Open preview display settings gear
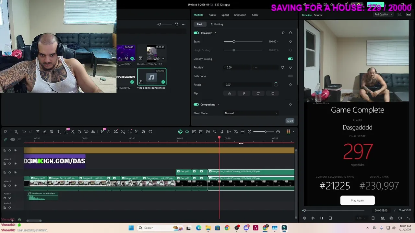This screenshot has height=233, width=415. coord(383,218)
